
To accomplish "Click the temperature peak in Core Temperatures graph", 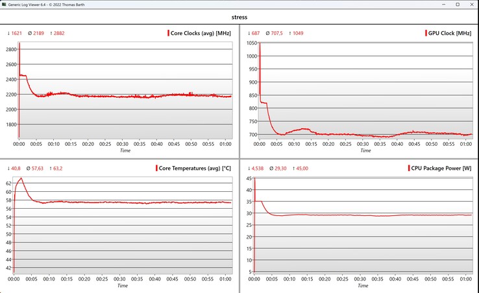I will (21, 178).
